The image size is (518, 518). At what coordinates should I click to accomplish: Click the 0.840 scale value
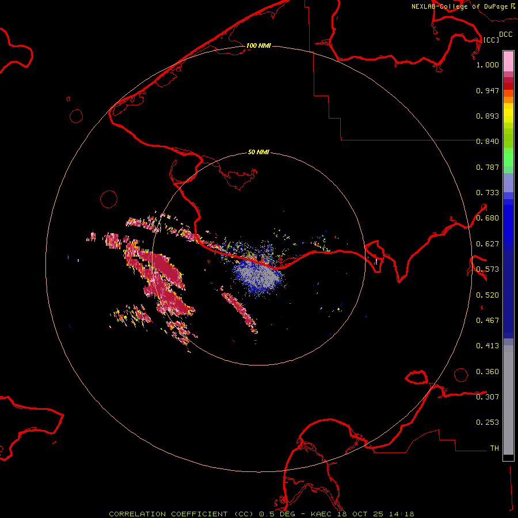(x=487, y=142)
